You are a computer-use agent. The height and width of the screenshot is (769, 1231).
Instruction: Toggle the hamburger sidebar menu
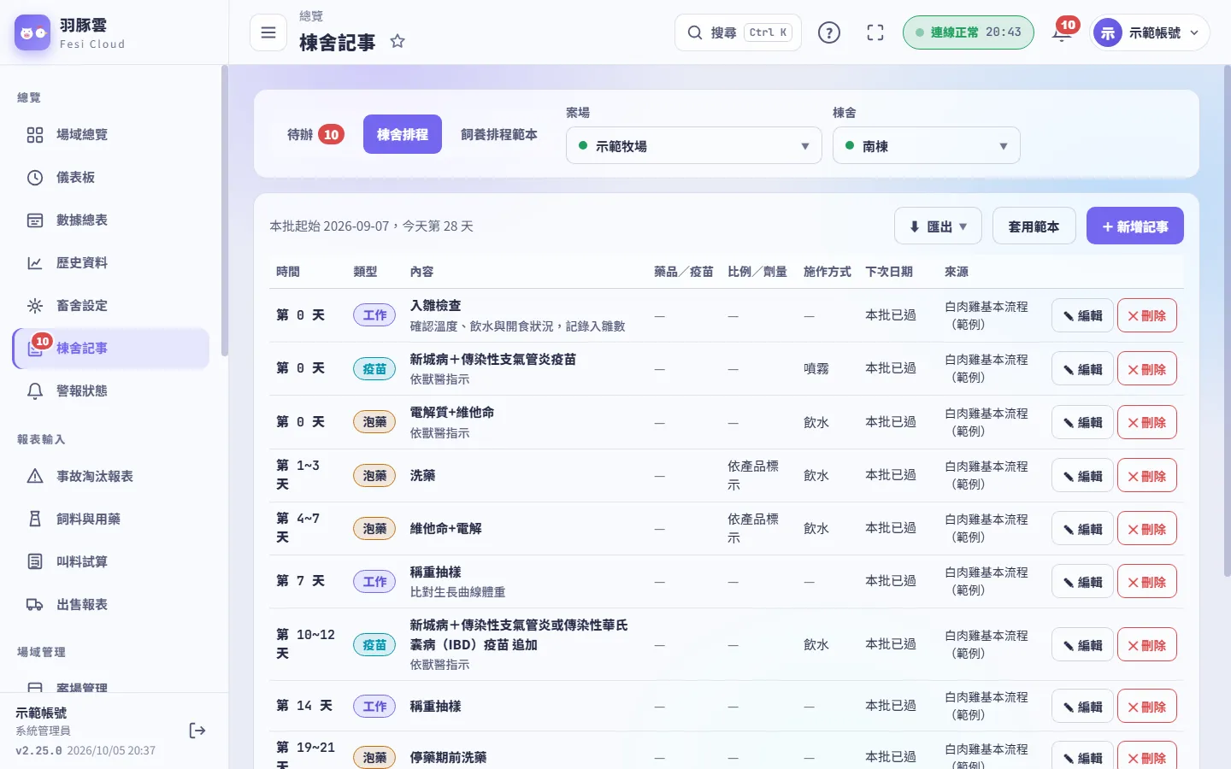coord(268,32)
